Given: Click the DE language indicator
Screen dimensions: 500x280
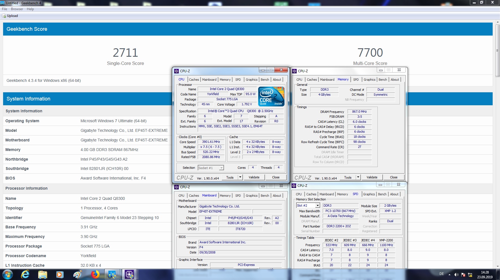Looking at the screenshot, I should click(x=441, y=274).
